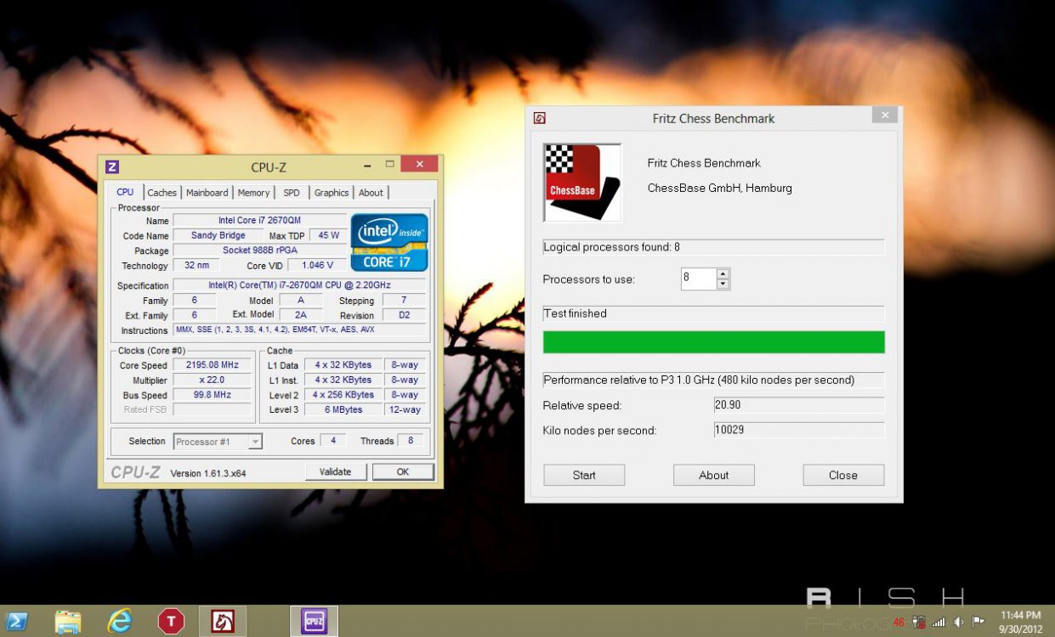The width and height of the screenshot is (1055, 637).
Task: Minimize the CPU-Z window
Action: (366, 165)
